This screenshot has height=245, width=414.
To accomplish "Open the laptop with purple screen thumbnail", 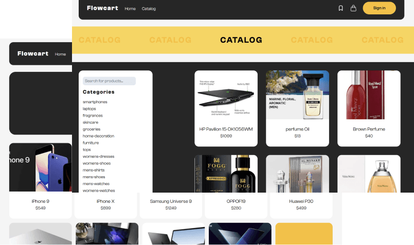I will pyautogui.click(x=107, y=234).
